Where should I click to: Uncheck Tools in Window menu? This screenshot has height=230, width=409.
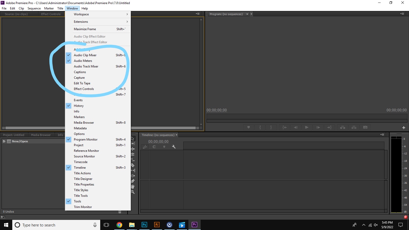pyautogui.click(x=98, y=201)
